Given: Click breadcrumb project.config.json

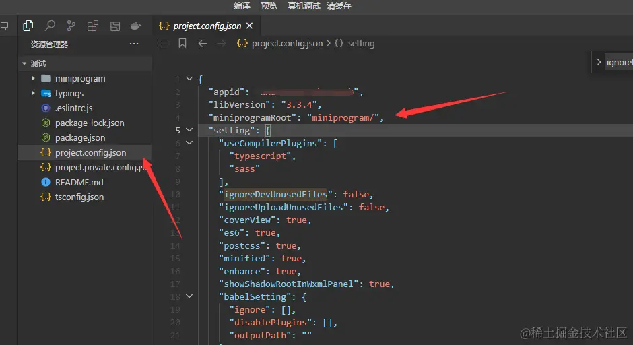Looking at the screenshot, I should 287,44.
